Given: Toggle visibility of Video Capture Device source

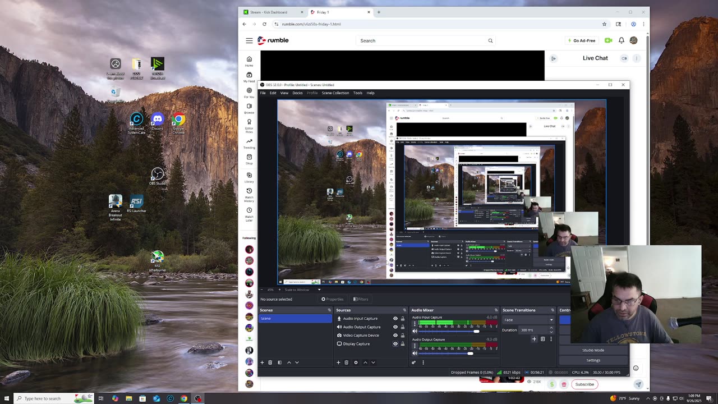Looking at the screenshot, I should [x=395, y=336].
